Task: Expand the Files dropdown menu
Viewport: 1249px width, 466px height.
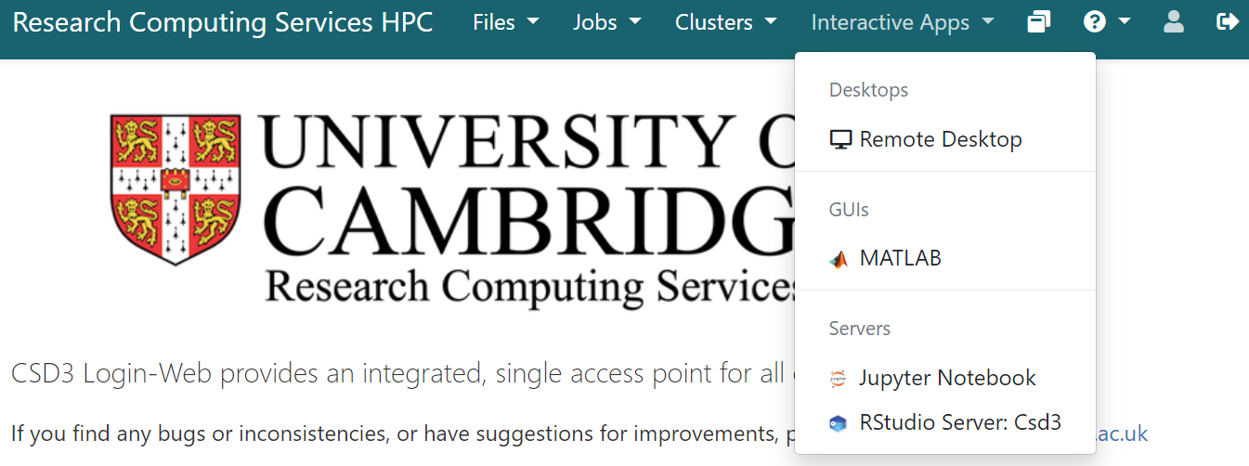Action: click(x=505, y=22)
